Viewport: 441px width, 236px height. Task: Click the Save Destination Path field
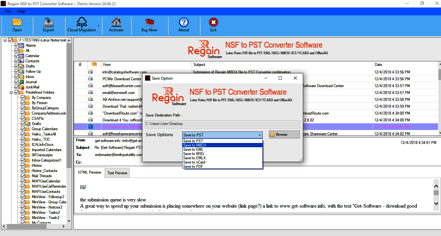click(x=222, y=124)
